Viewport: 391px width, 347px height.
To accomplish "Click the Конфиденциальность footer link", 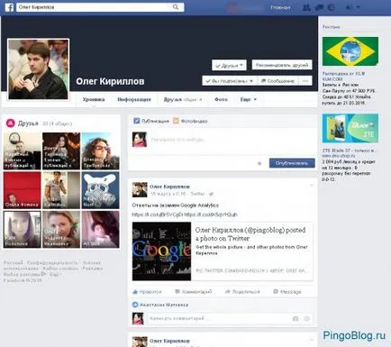I will pyautogui.click(x=52, y=262).
